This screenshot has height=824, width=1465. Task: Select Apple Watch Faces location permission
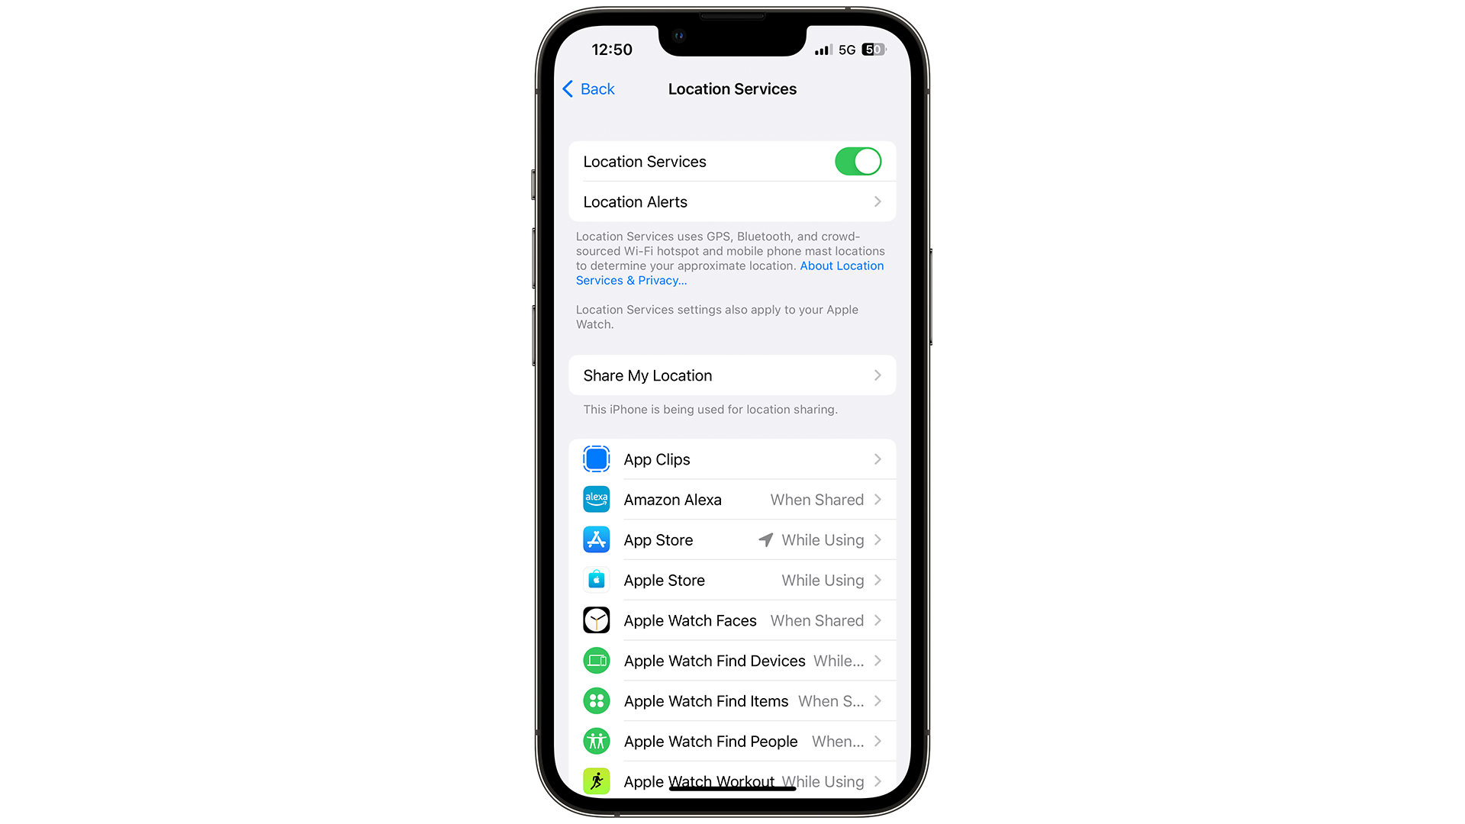point(732,621)
